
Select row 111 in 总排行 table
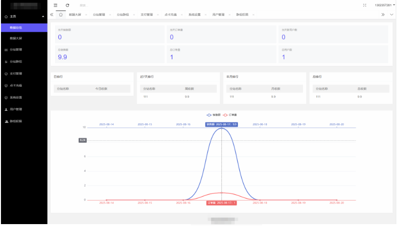(x=351, y=97)
